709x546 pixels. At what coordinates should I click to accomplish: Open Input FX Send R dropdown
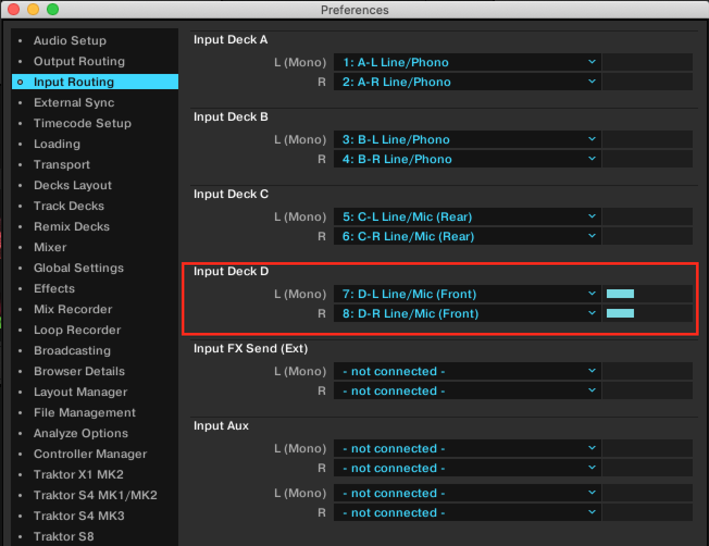pos(468,391)
